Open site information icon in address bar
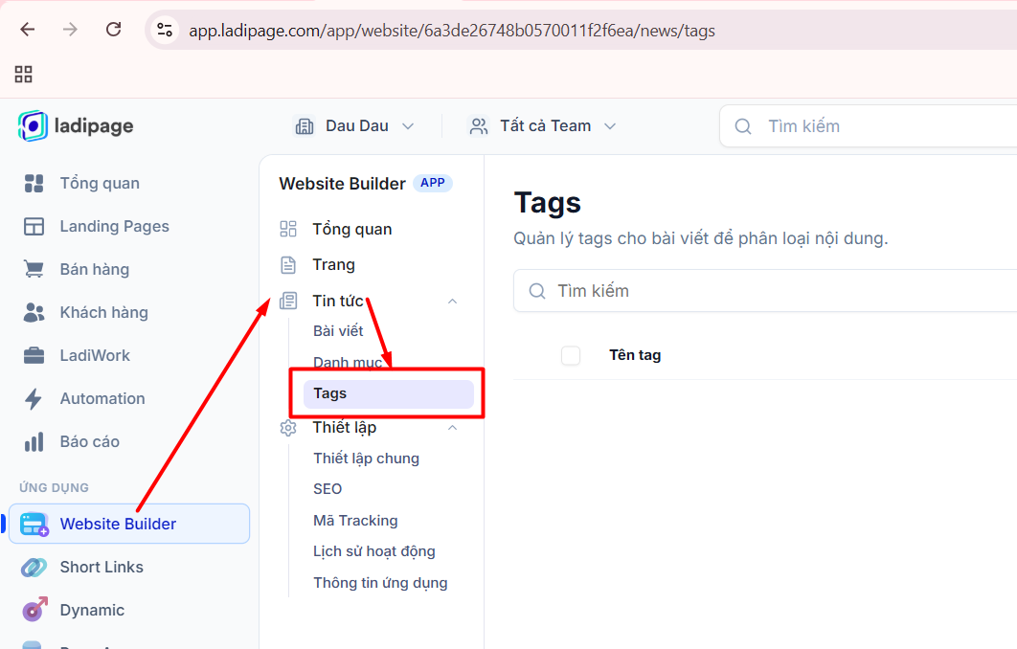The height and width of the screenshot is (649, 1017). tap(165, 30)
